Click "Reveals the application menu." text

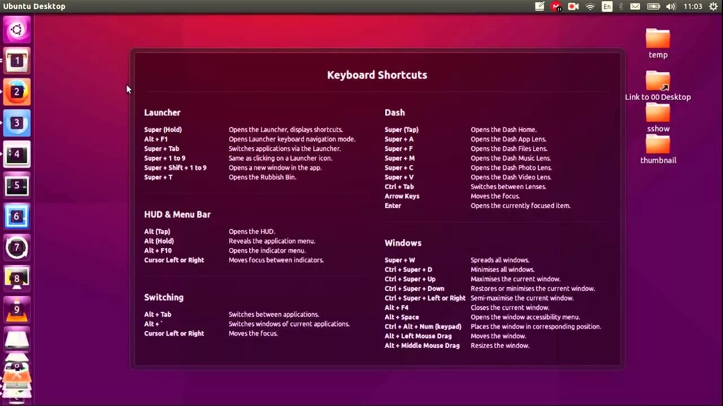[272, 241]
